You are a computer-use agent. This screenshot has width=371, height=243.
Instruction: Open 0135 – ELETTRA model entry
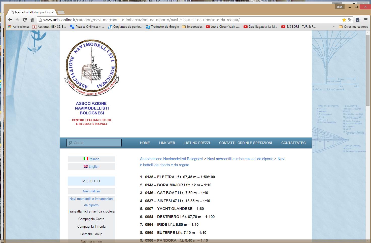coord(180,177)
